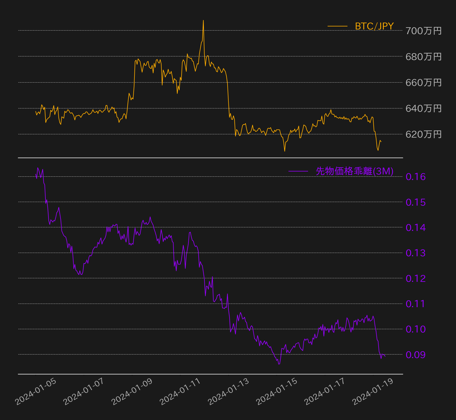The width and height of the screenshot is (456, 420).
Task: Click the 0.14 purple axis label
Action: pos(415,228)
